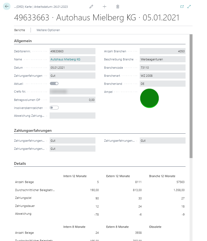Click the green Ampel traffic light indicator
Viewport: 207px width, 241px height.
point(149,98)
